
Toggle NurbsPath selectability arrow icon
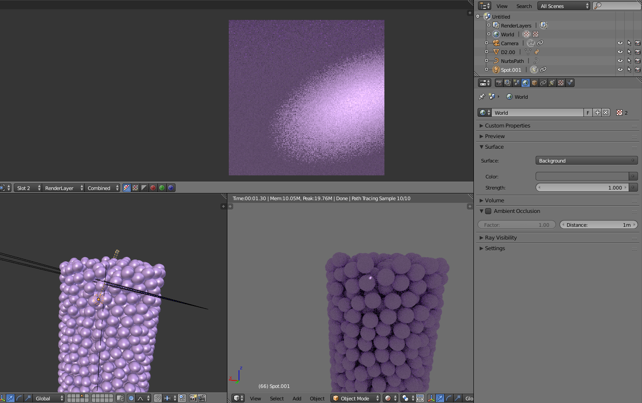pyautogui.click(x=629, y=61)
